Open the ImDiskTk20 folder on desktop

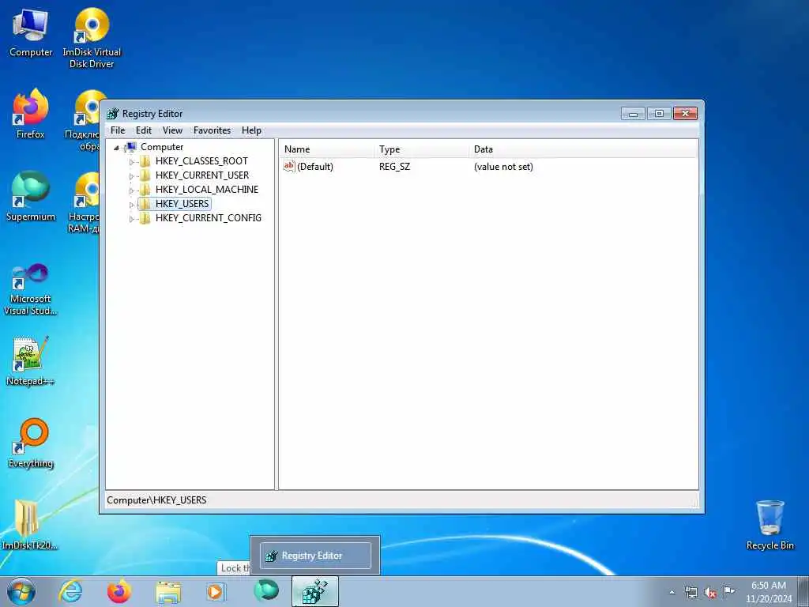click(29, 525)
